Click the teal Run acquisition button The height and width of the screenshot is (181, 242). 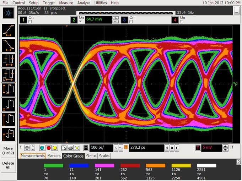[42, 148]
